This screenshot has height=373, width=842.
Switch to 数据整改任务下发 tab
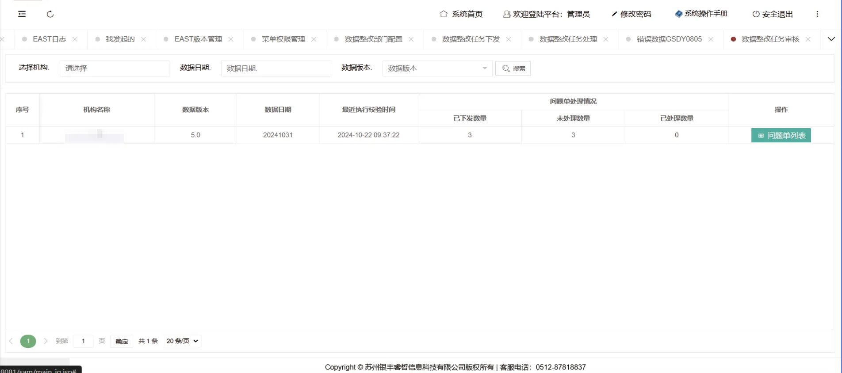471,39
